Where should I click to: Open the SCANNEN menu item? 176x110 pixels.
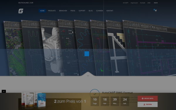[99, 11]
